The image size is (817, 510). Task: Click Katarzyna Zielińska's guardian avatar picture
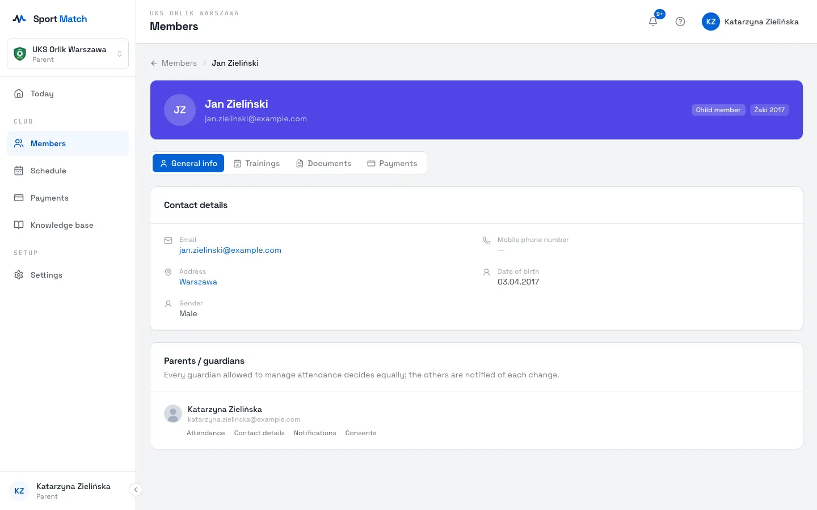pyautogui.click(x=173, y=414)
